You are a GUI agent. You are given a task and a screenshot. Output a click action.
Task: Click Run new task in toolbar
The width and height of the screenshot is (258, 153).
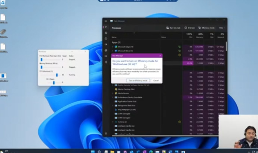click(x=173, y=28)
